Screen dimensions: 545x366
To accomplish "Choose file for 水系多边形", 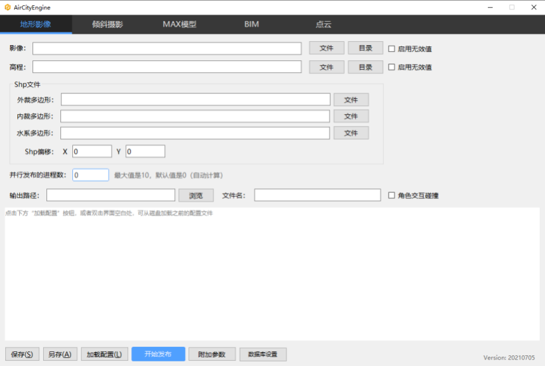I will pyautogui.click(x=351, y=133).
